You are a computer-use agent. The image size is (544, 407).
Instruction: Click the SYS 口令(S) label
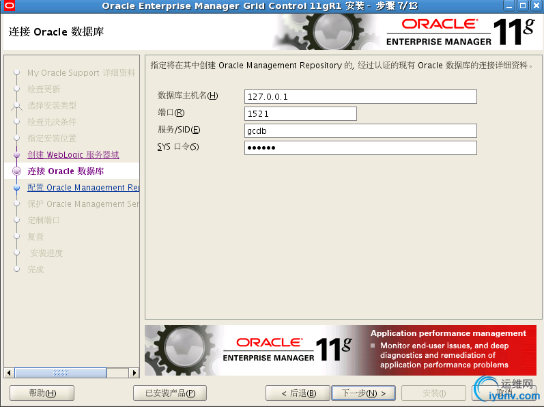point(178,147)
